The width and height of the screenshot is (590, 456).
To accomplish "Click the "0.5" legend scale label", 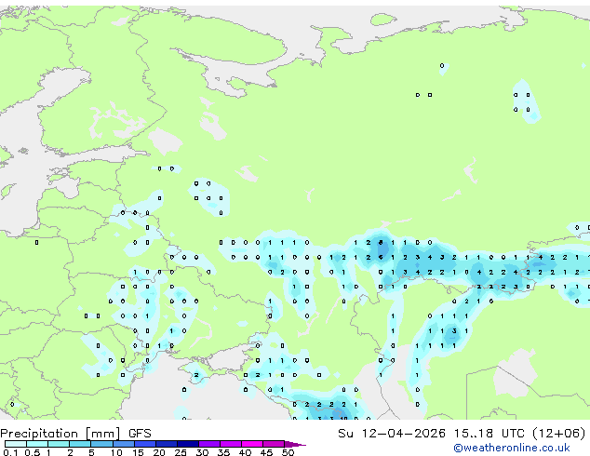I will (33, 452).
